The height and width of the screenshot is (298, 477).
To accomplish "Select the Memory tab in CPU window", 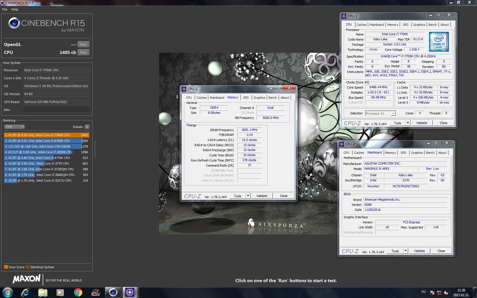I will (x=393, y=25).
